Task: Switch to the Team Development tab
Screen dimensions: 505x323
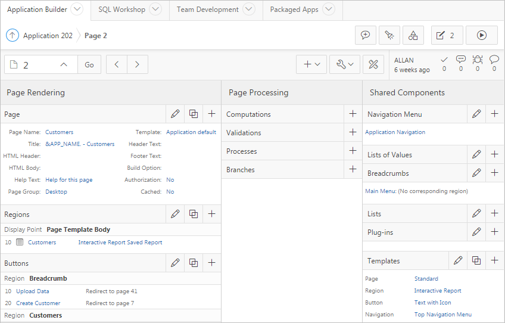Action: 208,10
